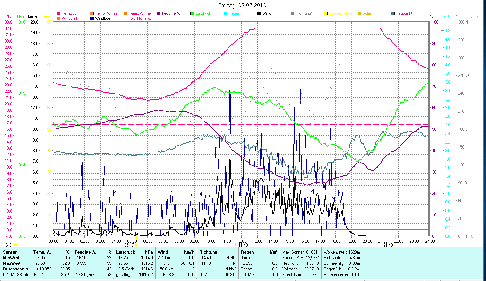This screenshot has height=281, width=486.
Task: Click the sunset sun icon at 21:48
Action: 395,245
